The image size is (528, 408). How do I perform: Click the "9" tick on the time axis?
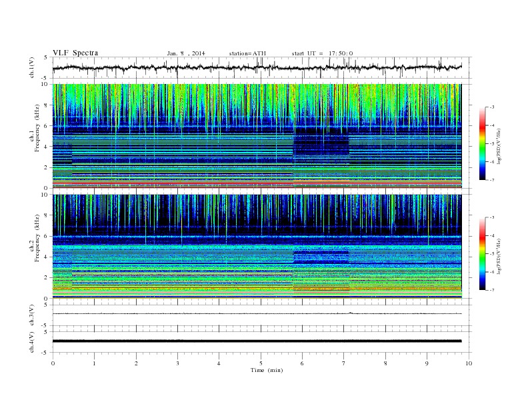coord(427,363)
